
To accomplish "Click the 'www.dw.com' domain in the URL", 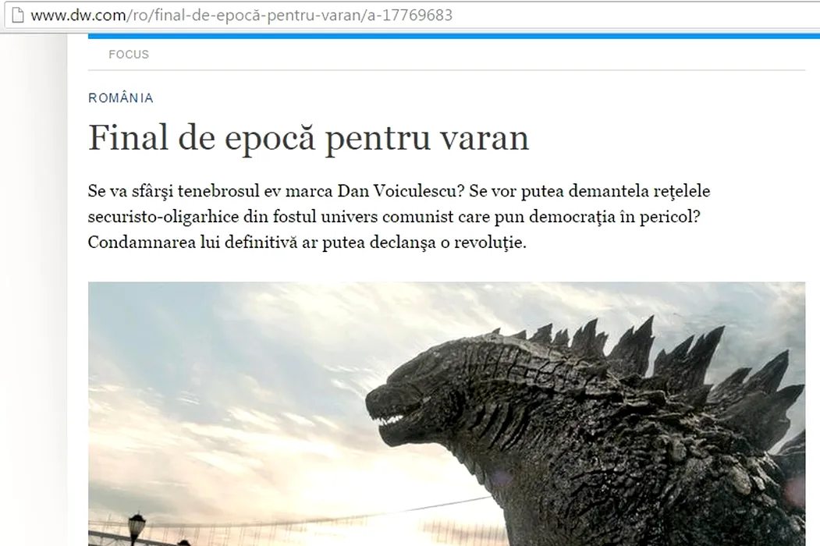I will [69, 15].
